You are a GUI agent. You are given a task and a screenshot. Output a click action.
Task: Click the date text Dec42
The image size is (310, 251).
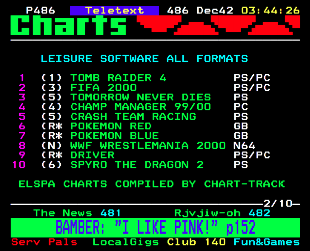click(215, 10)
